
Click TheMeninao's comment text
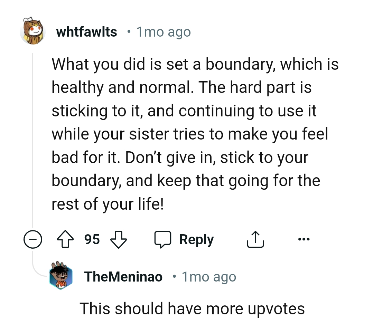tap(193, 308)
